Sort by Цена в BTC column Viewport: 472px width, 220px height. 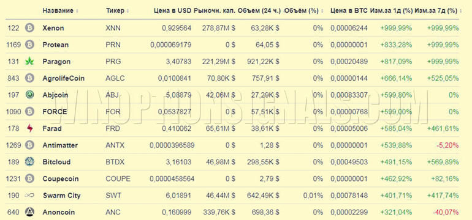point(349,11)
